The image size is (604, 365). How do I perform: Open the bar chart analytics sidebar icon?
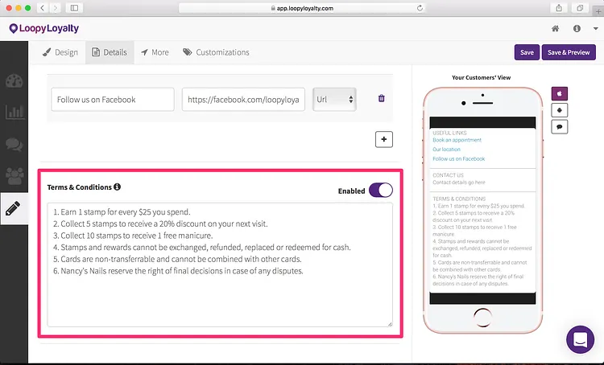click(x=14, y=113)
